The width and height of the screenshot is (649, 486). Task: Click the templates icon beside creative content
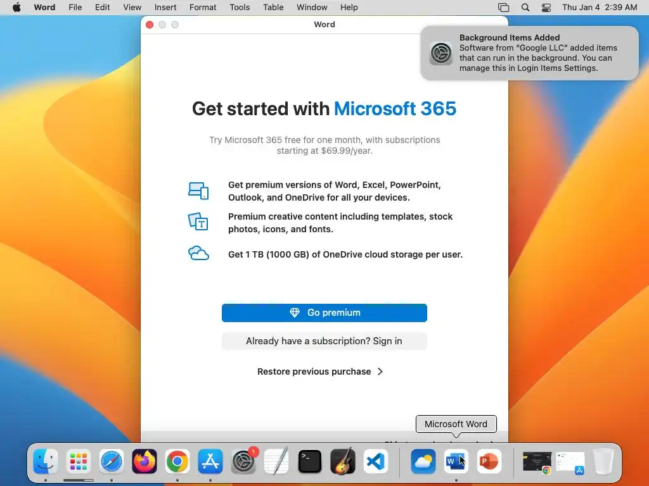pyautogui.click(x=198, y=221)
